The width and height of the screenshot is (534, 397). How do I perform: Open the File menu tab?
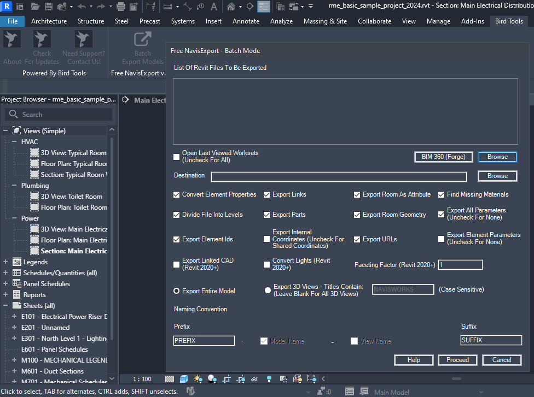(12, 21)
